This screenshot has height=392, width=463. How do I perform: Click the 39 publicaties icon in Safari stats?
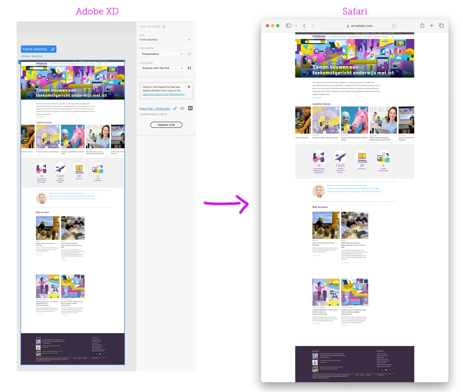[x=362, y=157]
